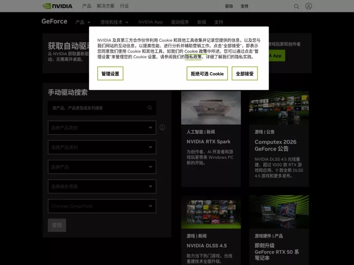Open the 新闻 tab in GeForce nav
354x265 pixels.
[x=201, y=22]
